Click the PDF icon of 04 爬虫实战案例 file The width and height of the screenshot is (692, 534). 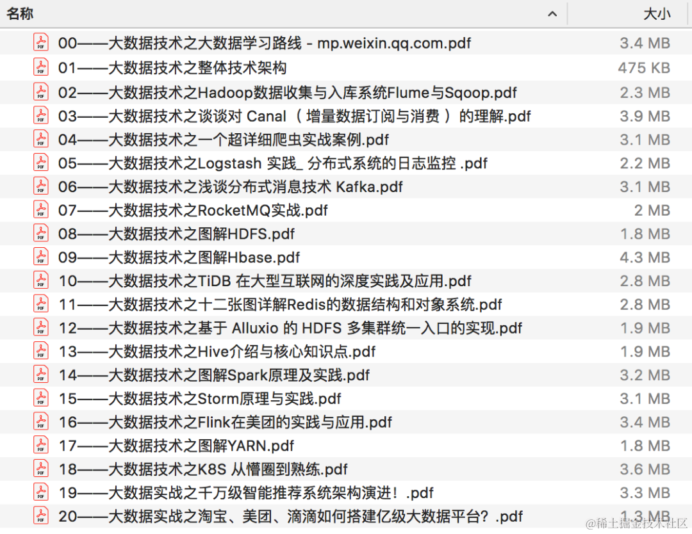tap(40, 139)
